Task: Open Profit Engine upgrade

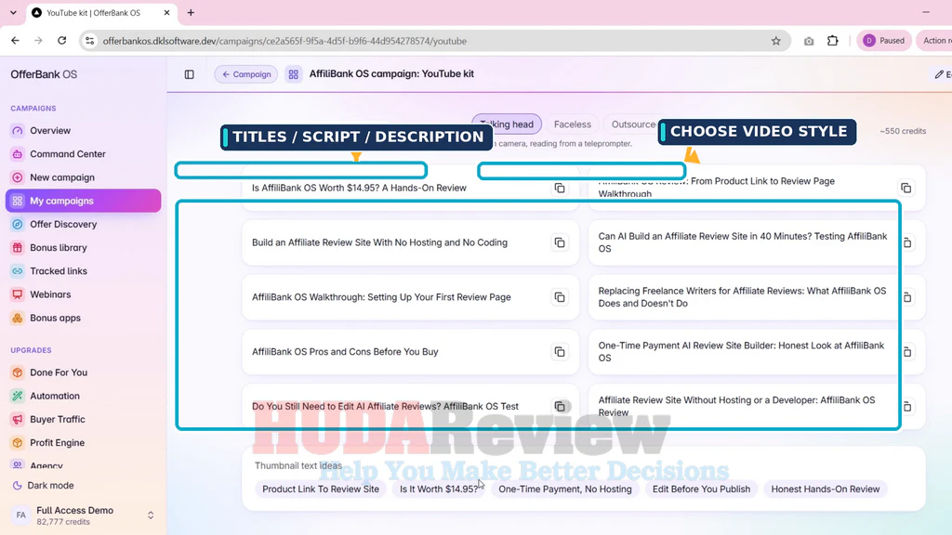Action: [x=83, y=443]
